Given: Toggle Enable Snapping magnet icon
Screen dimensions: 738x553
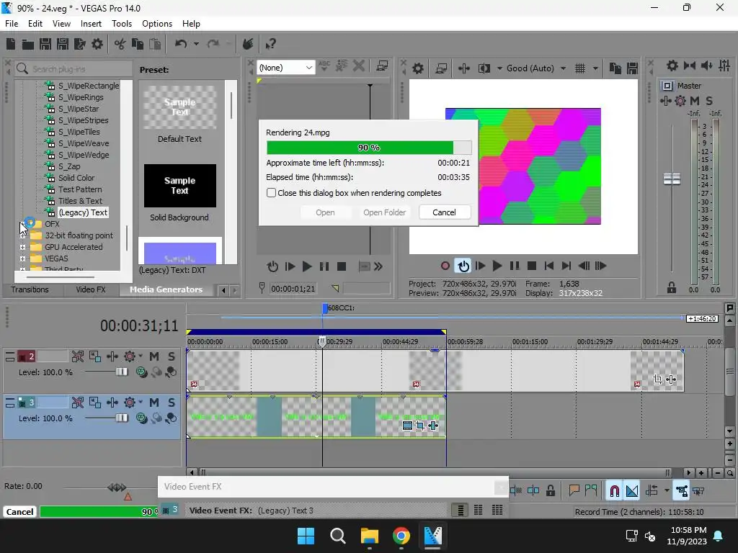Looking at the screenshot, I should pos(614,491).
